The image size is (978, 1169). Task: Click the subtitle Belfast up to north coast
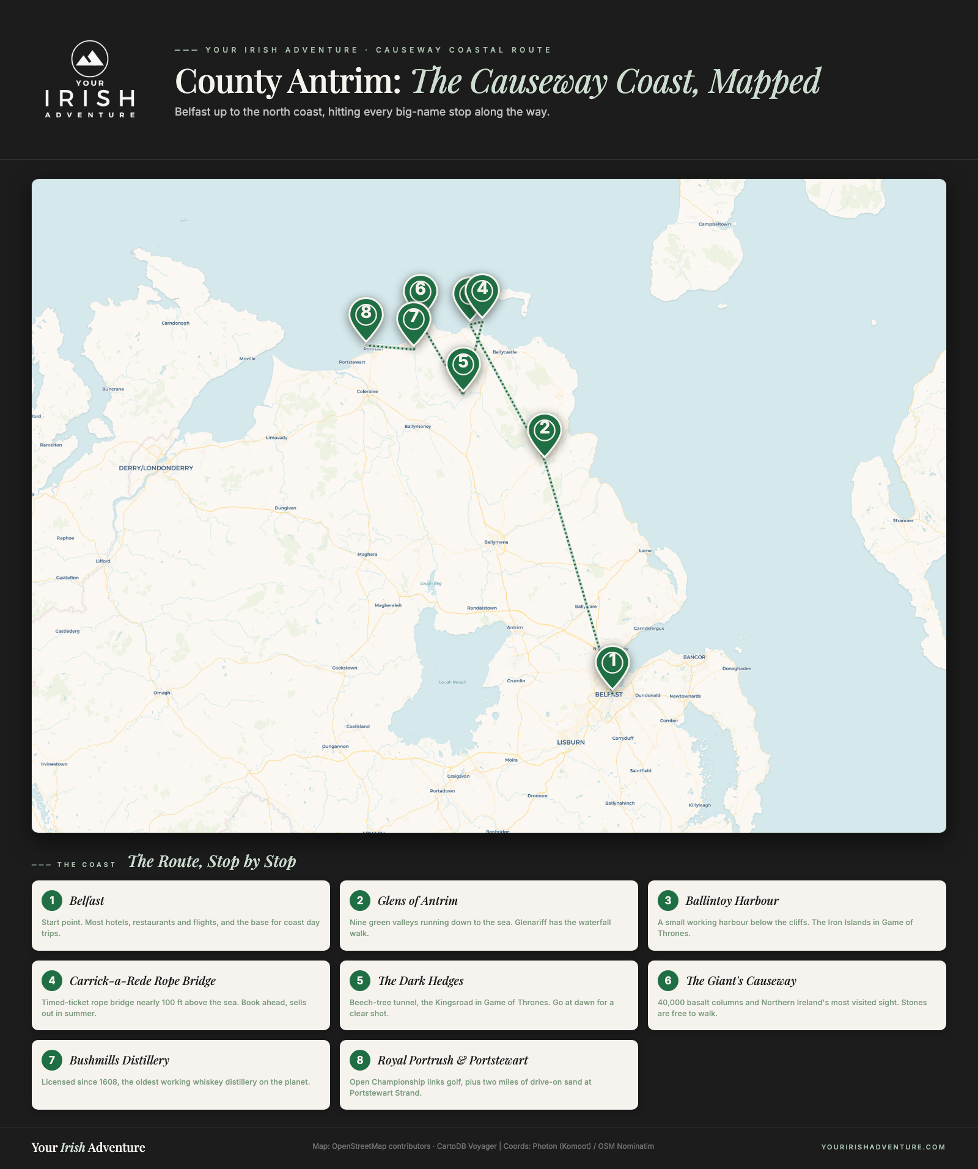point(362,112)
